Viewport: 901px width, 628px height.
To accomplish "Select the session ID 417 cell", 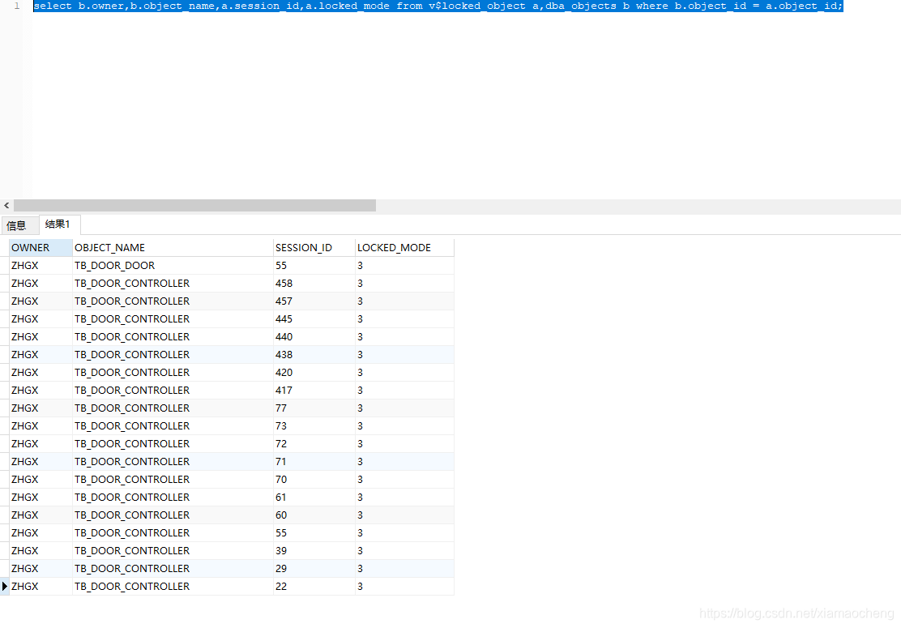I will pos(314,390).
